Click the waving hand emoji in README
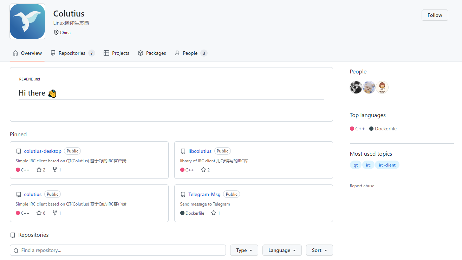Screen dimensions: 462x260 pyautogui.click(x=52, y=93)
